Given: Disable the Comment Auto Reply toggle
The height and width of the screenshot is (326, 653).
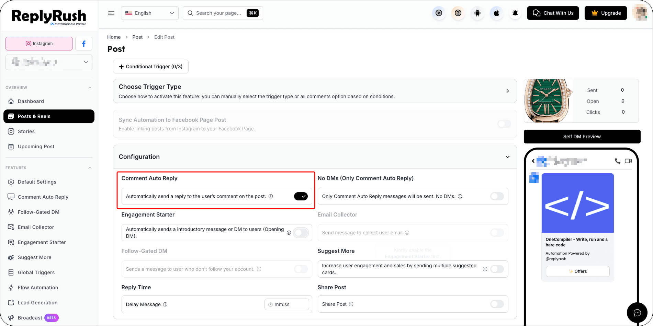Looking at the screenshot, I should (301, 196).
